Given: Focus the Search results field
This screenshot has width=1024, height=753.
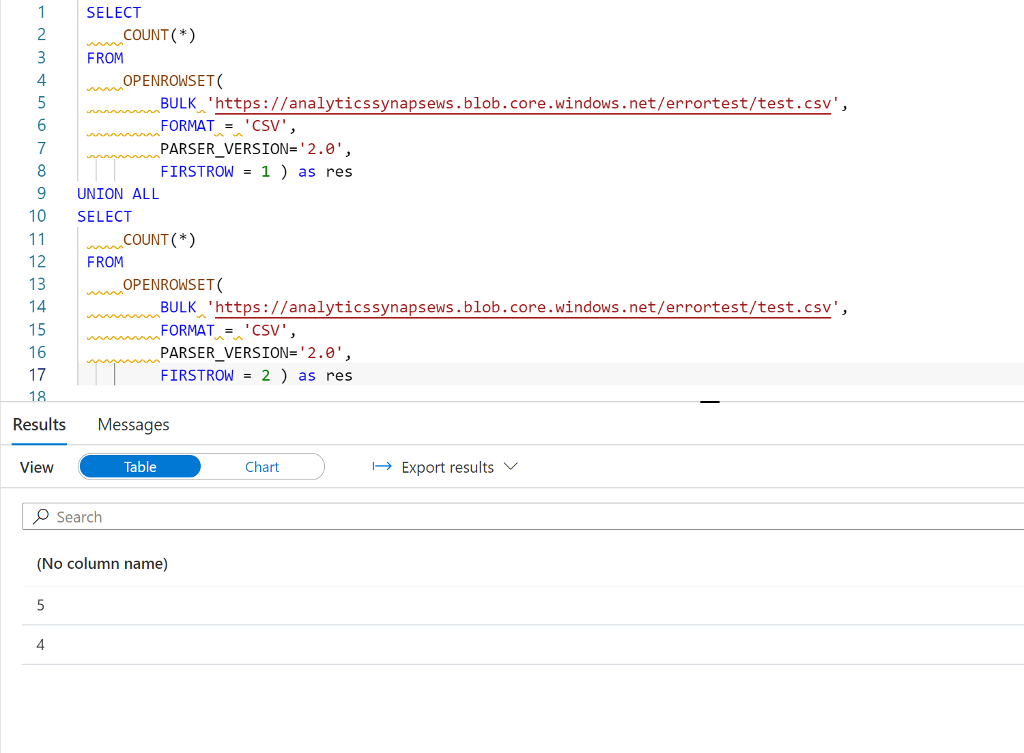Looking at the screenshot, I should 523,516.
